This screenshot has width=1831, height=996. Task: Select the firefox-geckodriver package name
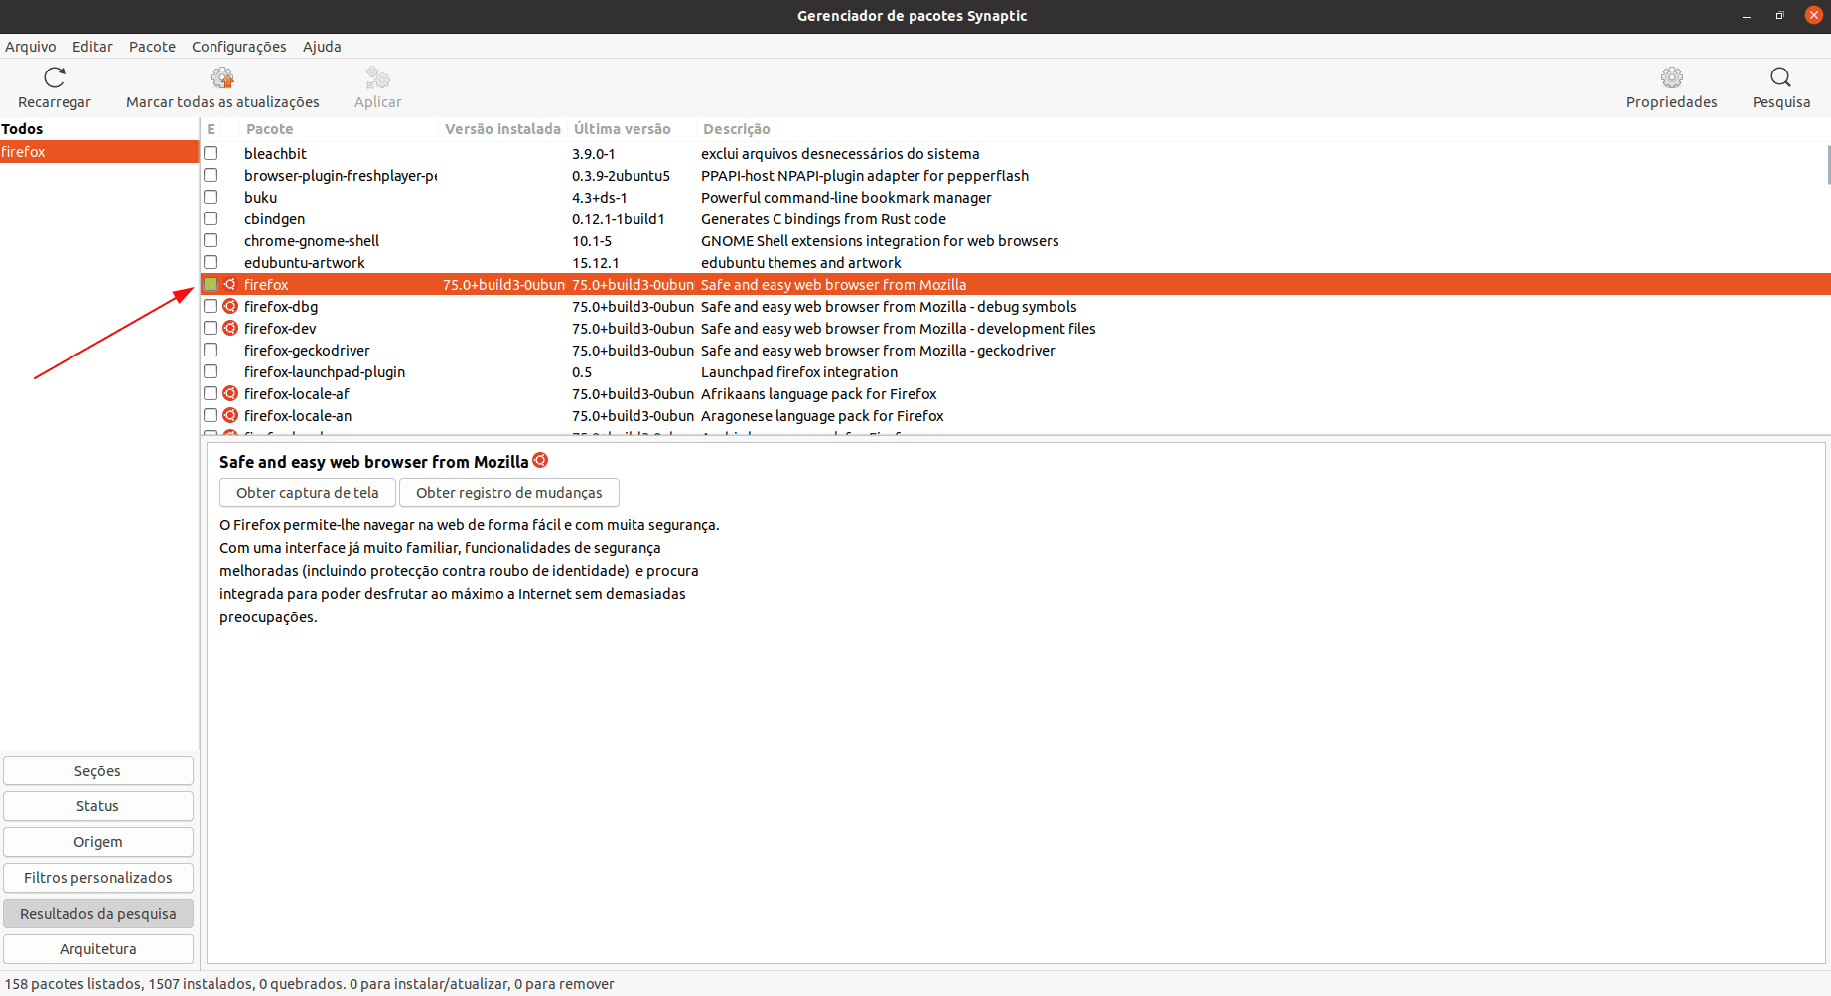point(307,350)
